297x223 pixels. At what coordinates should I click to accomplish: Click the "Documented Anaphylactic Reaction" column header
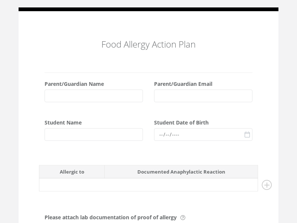(x=181, y=172)
